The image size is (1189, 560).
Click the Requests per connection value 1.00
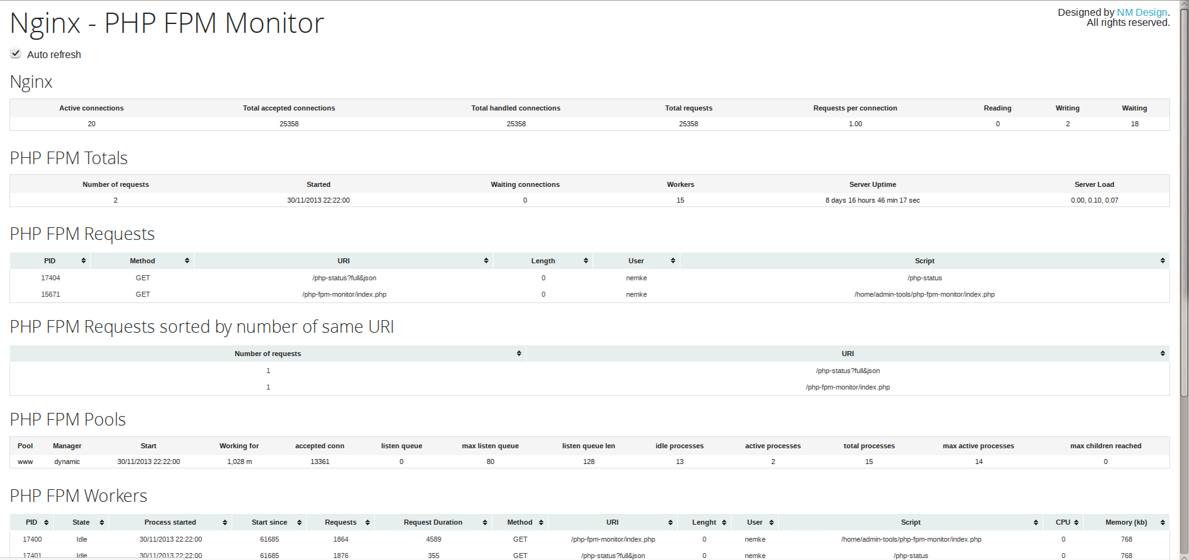coord(855,124)
